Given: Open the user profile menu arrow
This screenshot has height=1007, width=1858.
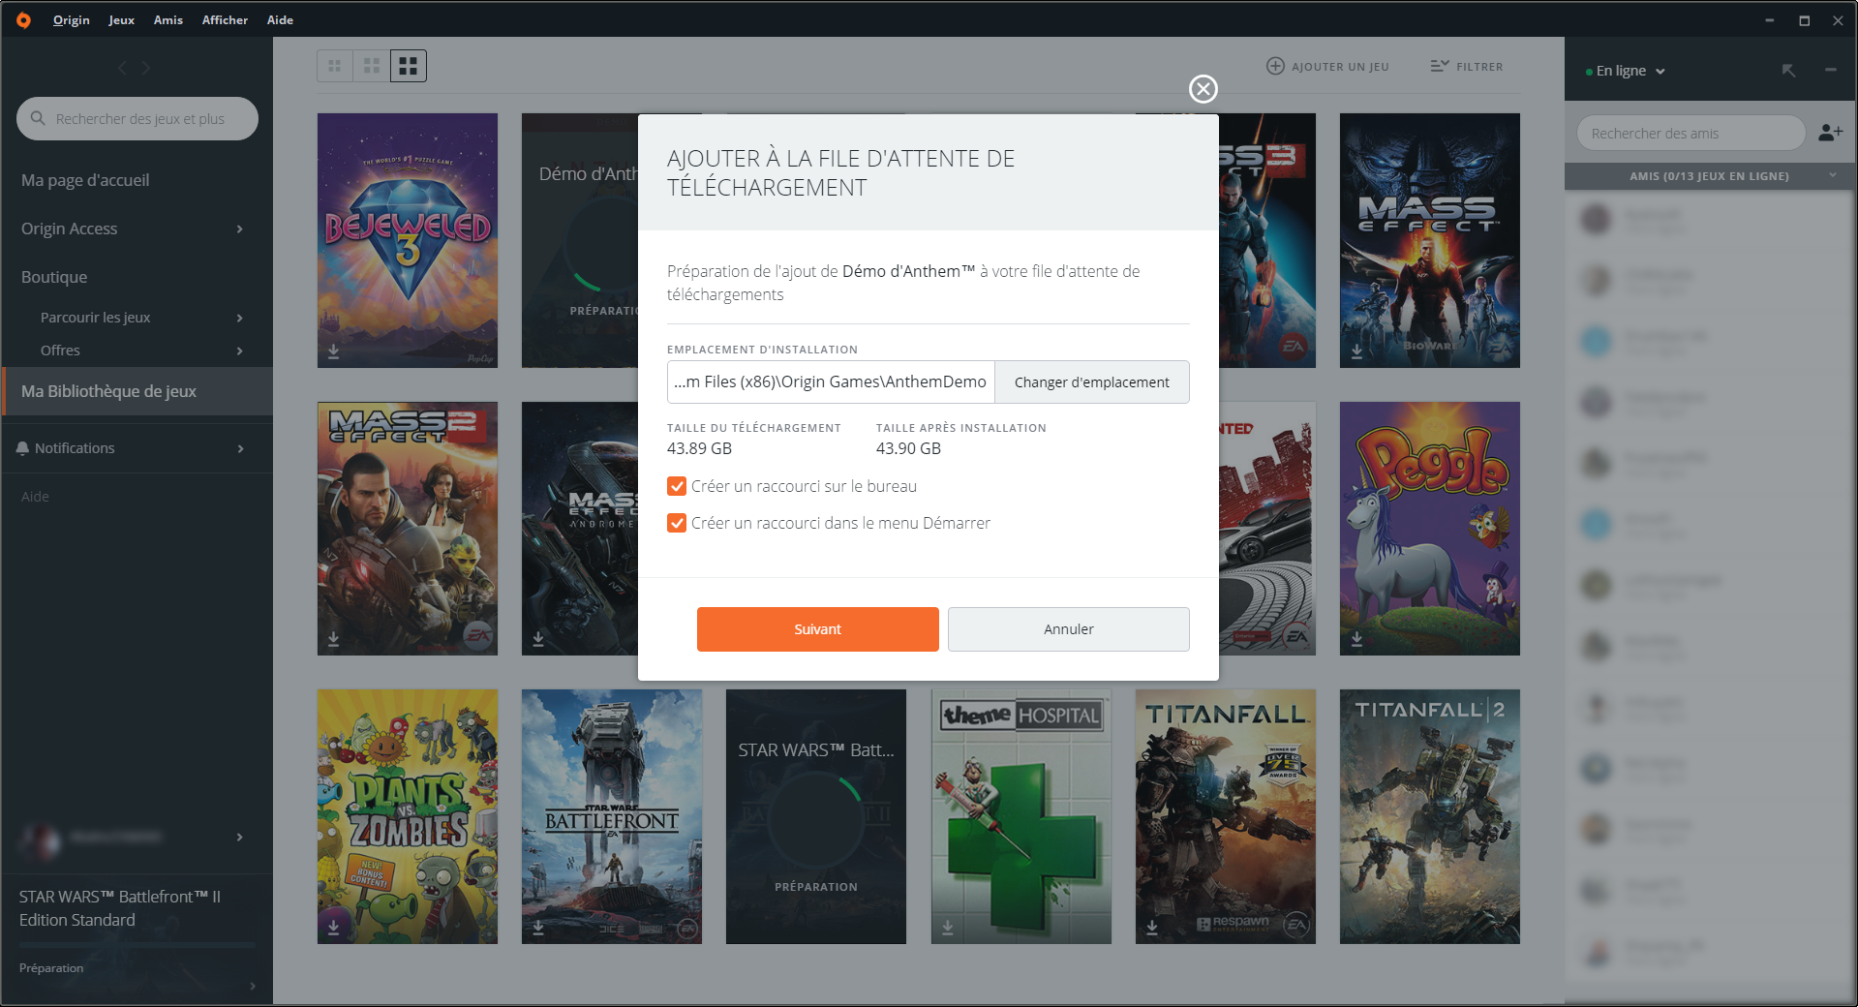Looking at the screenshot, I should point(240,837).
